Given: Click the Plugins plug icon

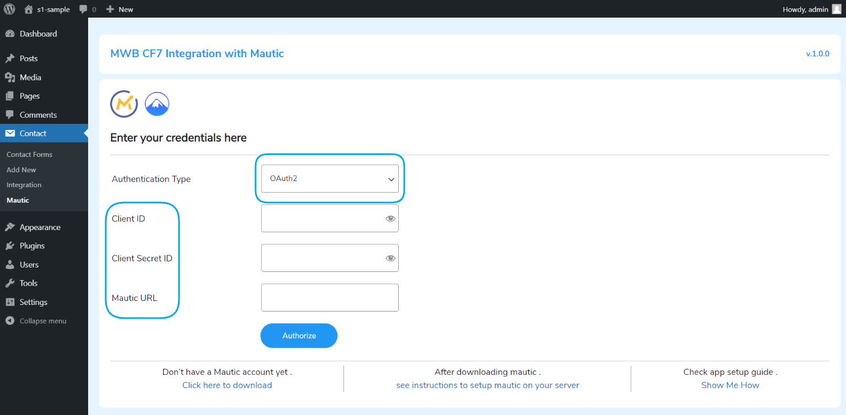Looking at the screenshot, I should [x=10, y=245].
